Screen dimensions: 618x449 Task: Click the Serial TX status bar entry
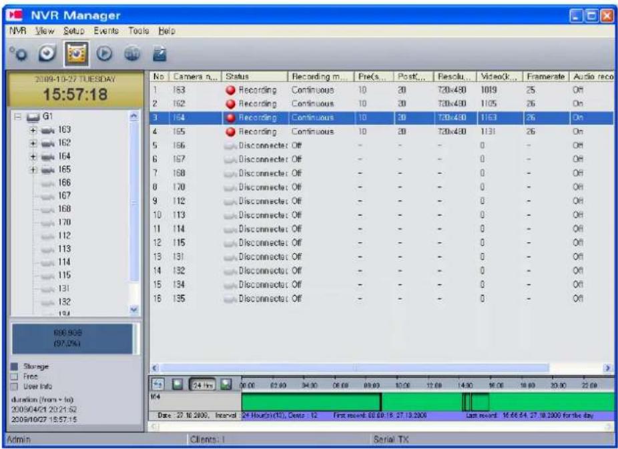(391, 440)
